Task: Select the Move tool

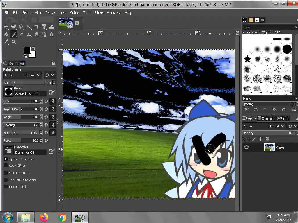Action: (x=6, y=27)
